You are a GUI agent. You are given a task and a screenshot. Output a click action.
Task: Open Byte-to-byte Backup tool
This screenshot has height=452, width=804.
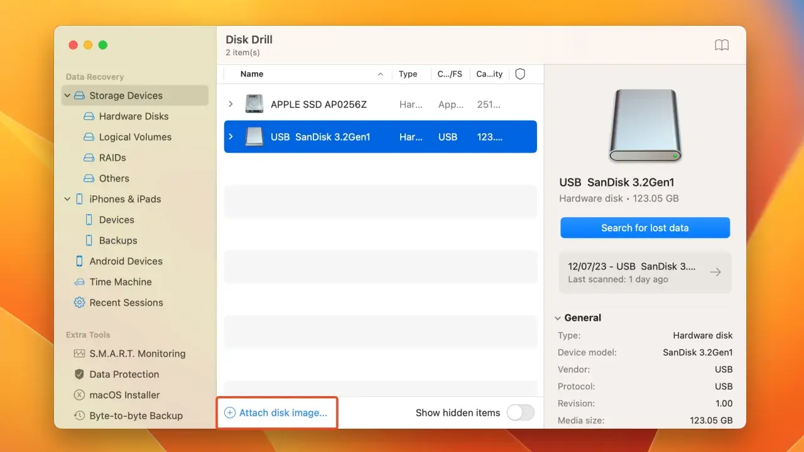pos(135,416)
